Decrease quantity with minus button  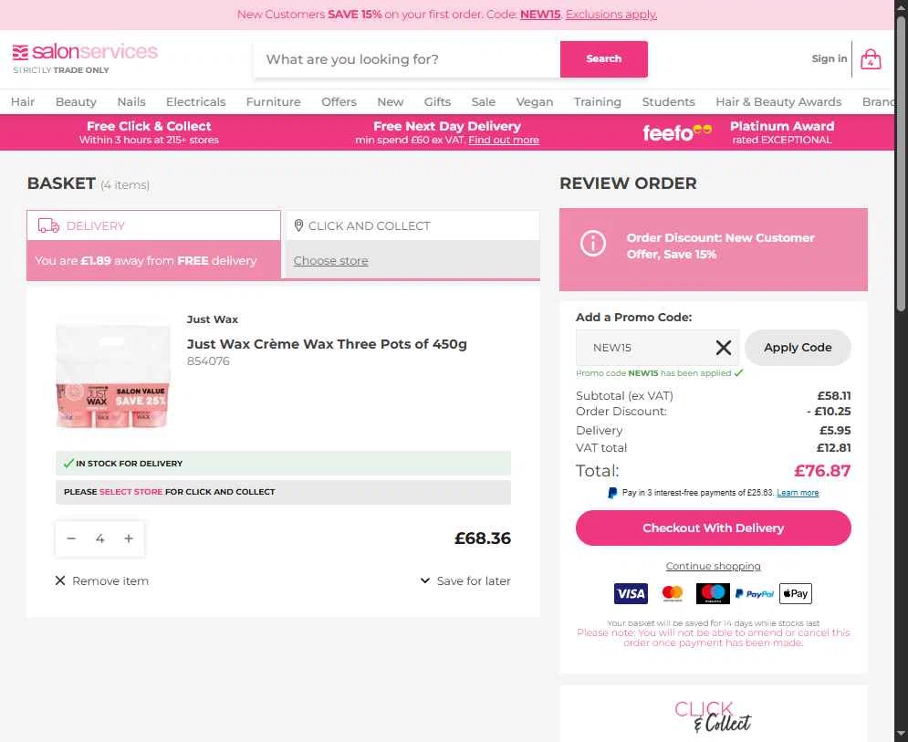coord(71,538)
